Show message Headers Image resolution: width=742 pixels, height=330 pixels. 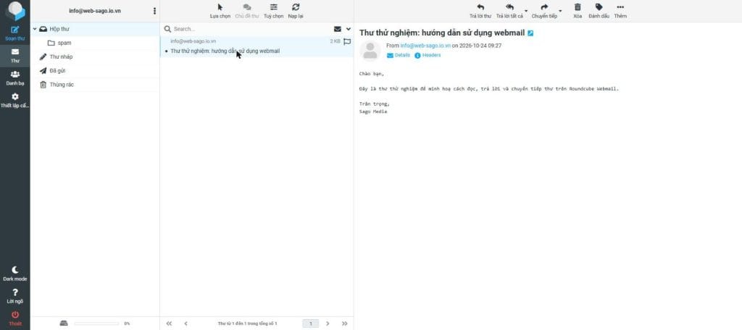point(428,55)
